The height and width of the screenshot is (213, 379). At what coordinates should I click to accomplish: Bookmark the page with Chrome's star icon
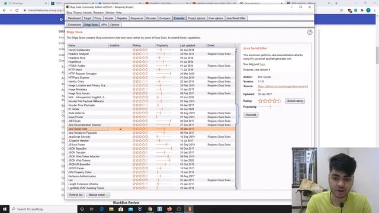tap(341, 11)
